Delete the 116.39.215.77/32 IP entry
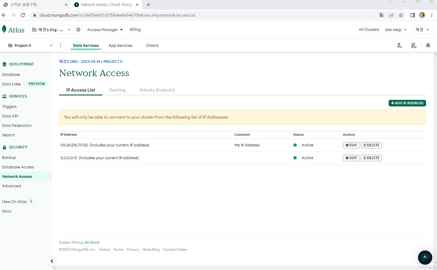This screenshot has height=270, width=437. click(371, 145)
